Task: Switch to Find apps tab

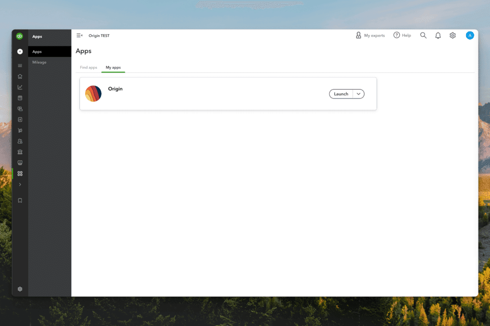Action: pos(89,67)
